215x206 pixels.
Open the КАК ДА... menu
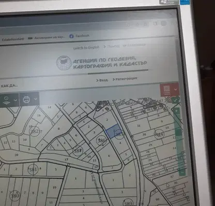coord(9,85)
